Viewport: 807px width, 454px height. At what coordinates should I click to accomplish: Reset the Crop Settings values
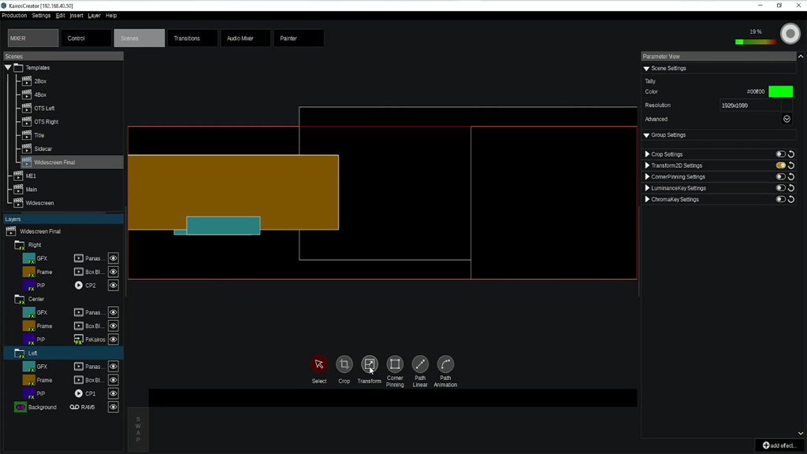[x=791, y=154]
